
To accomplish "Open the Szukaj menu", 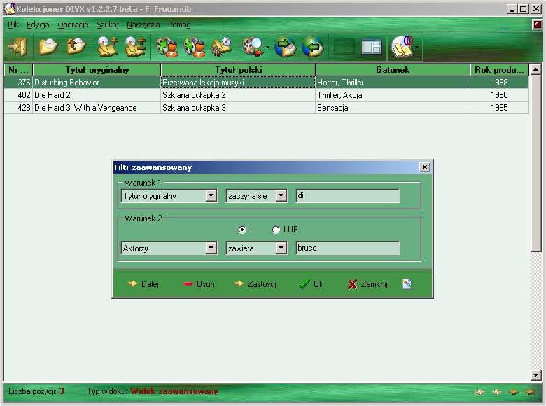I will tap(107, 24).
